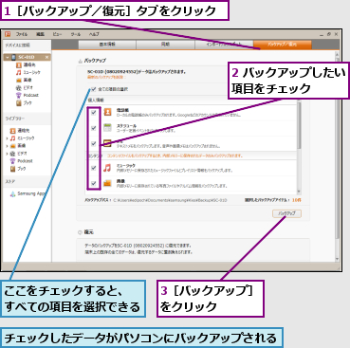Open the ヘルプ menu
The image size is (350, 348).
94,34
